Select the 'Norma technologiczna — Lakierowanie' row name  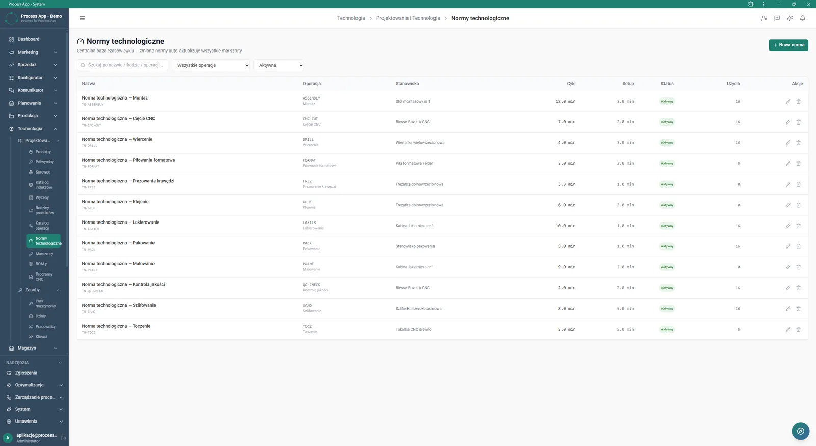[x=120, y=222]
